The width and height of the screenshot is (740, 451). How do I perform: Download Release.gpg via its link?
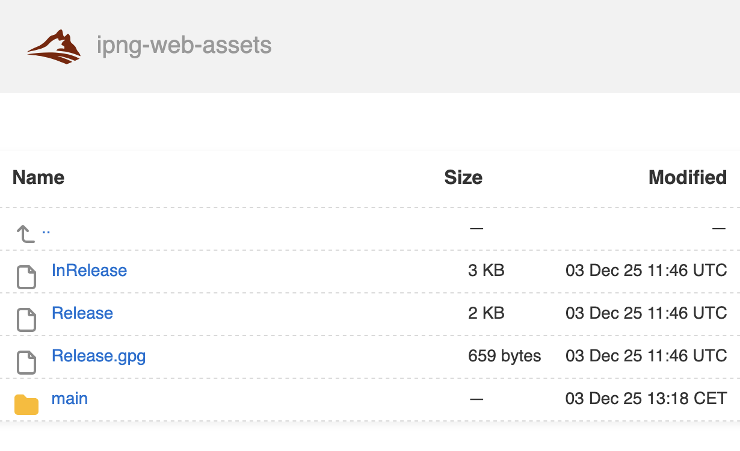coord(99,356)
